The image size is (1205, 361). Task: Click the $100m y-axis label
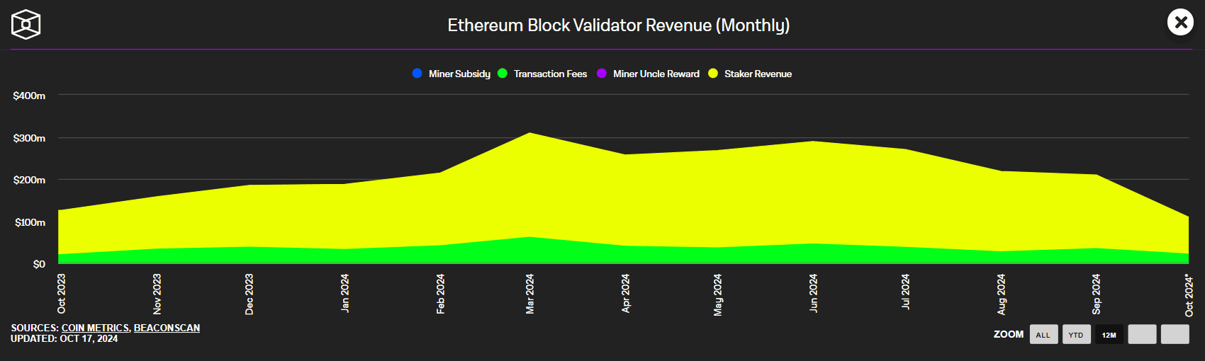tap(30, 222)
